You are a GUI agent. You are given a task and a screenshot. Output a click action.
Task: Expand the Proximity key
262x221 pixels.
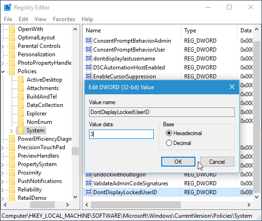coord(3,173)
